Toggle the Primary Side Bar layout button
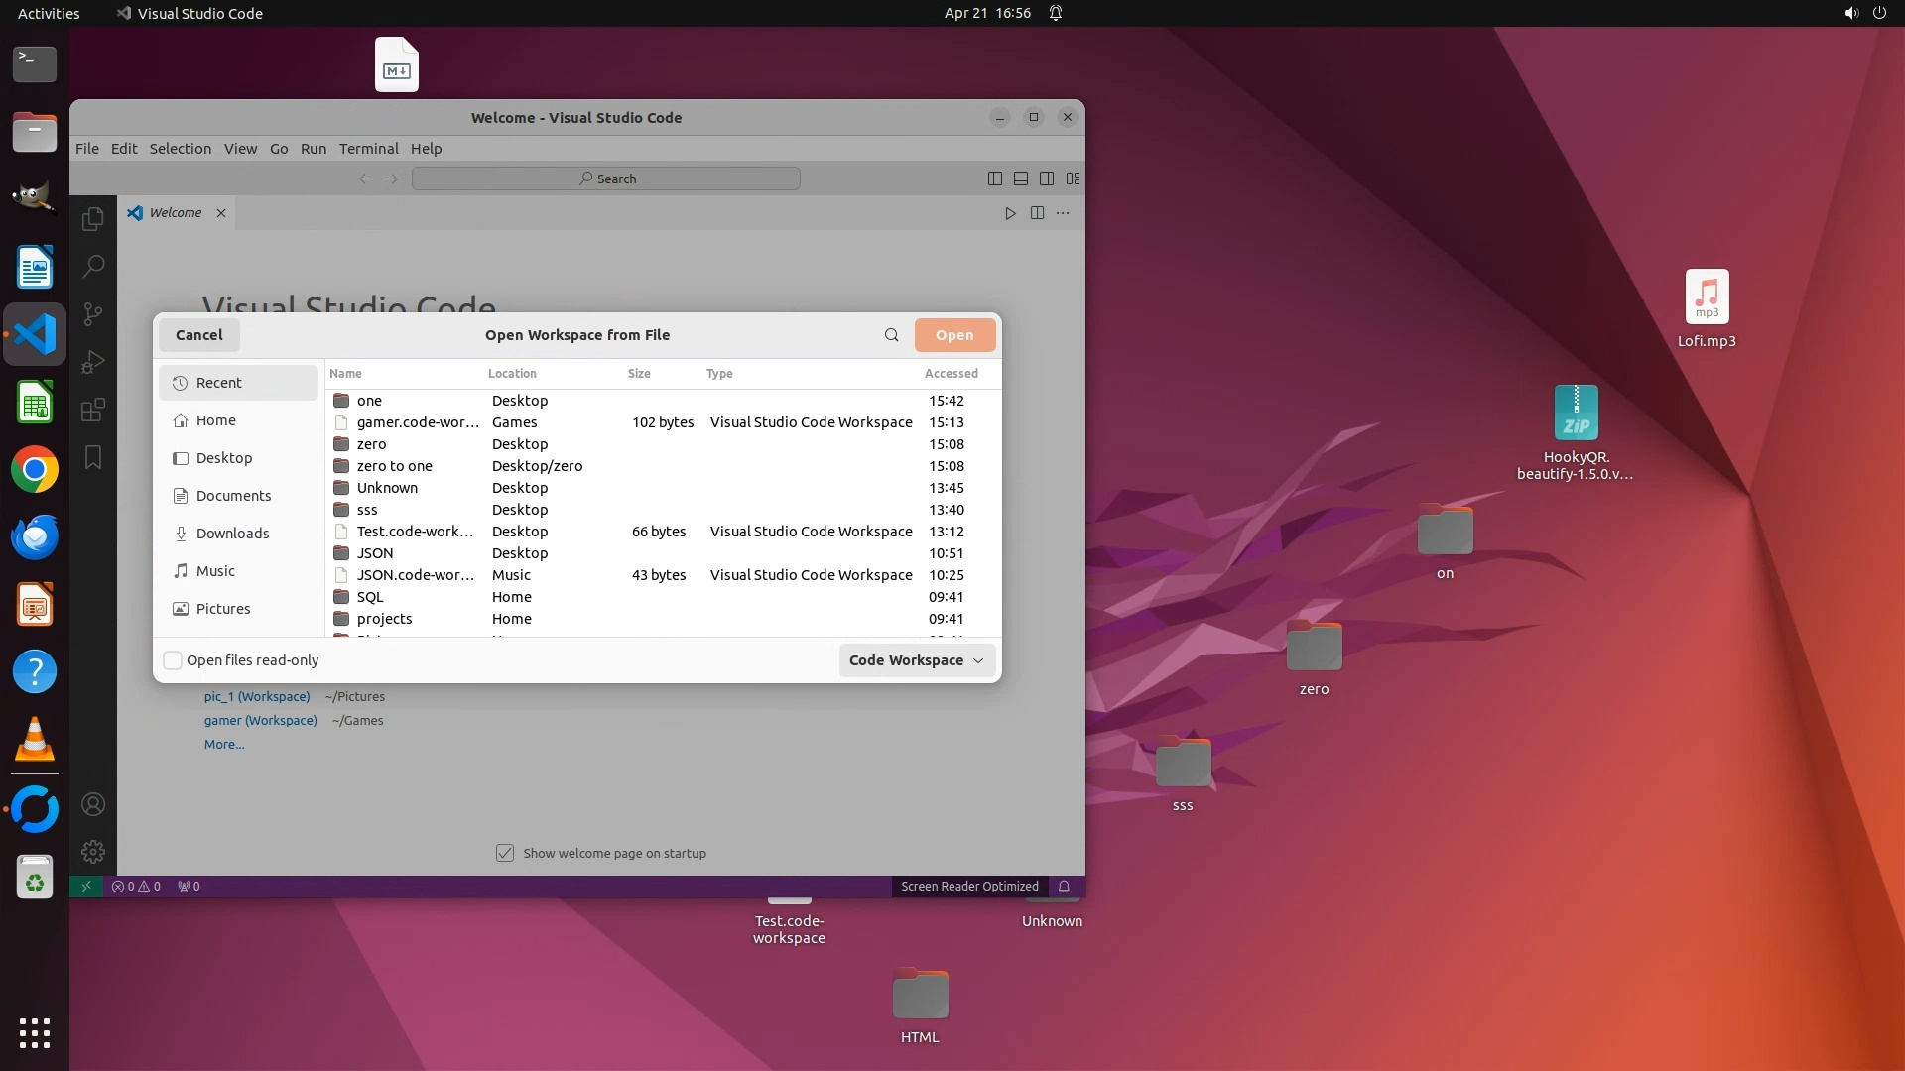Viewport: 1905px width, 1071px height. tap(995, 178)
